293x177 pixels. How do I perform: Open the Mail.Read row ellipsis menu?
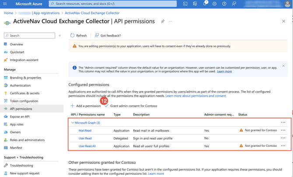[283, 130]
